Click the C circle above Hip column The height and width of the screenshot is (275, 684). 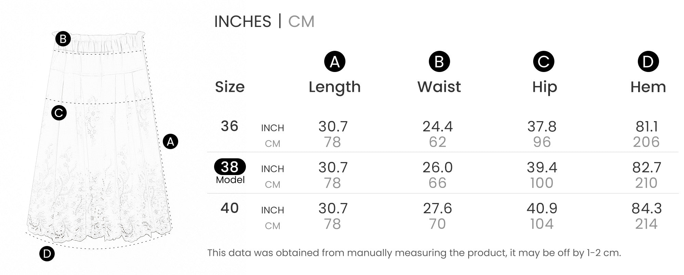pos(543,61)
